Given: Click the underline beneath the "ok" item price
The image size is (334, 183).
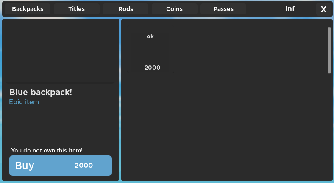Looking at the screenshot, I should tap(151, 73).
